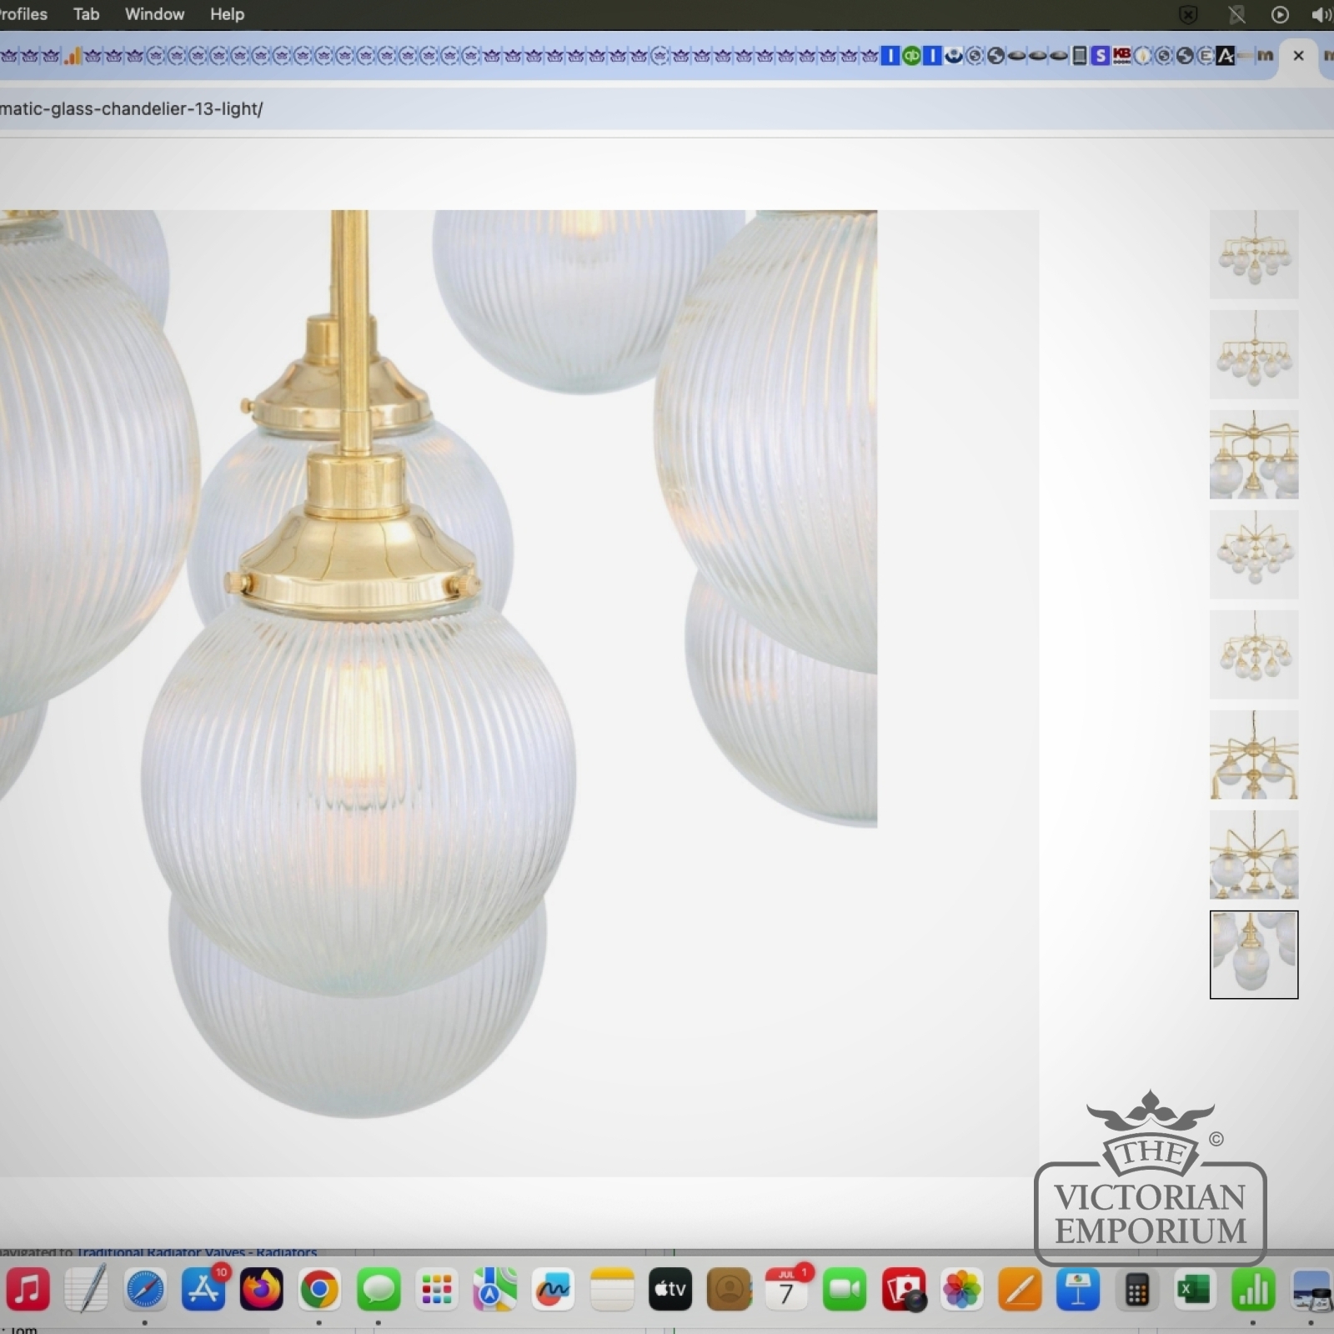The width and height of the screenshot is (1334, 1334).
Task: Launch Apple TV from the dock
Action: (x=670, y=1290)
